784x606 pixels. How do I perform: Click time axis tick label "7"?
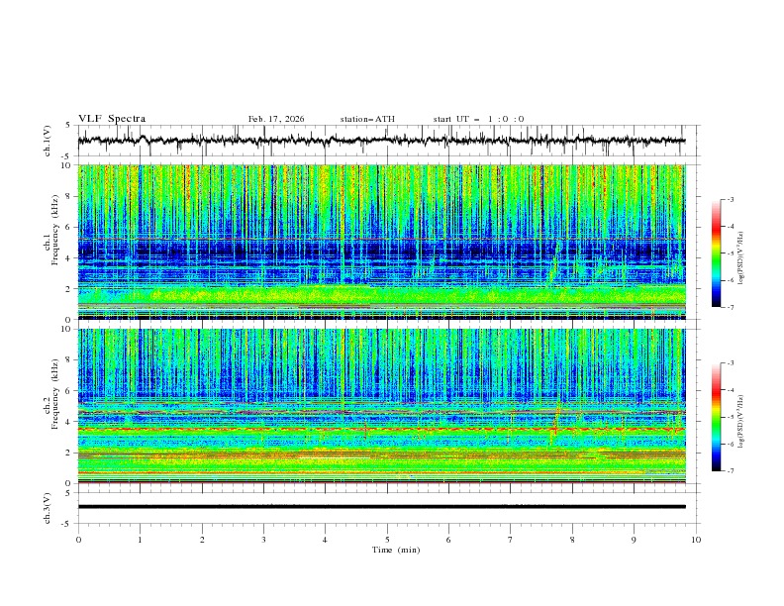point(511,540)
